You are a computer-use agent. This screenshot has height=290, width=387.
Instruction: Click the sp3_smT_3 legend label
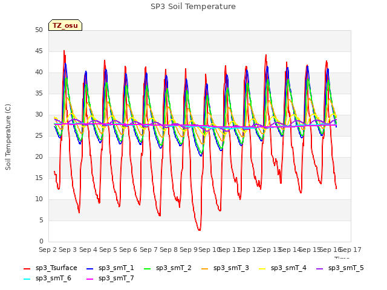click(x=231, y=268)
